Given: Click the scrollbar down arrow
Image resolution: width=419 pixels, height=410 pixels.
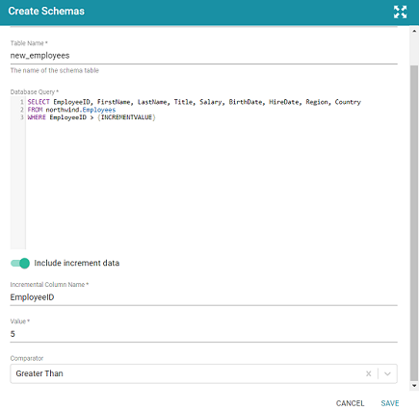Looking at the screenshot, I should click(414, 385).
